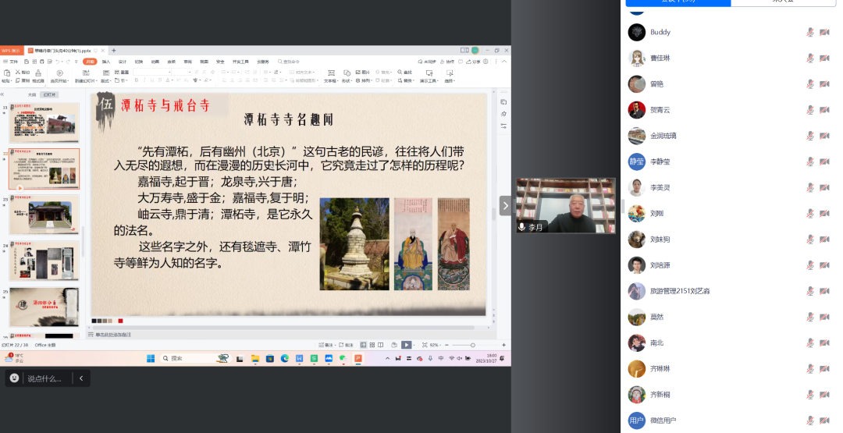Select the 开始 Home ribbon tab

click(90, 62)
